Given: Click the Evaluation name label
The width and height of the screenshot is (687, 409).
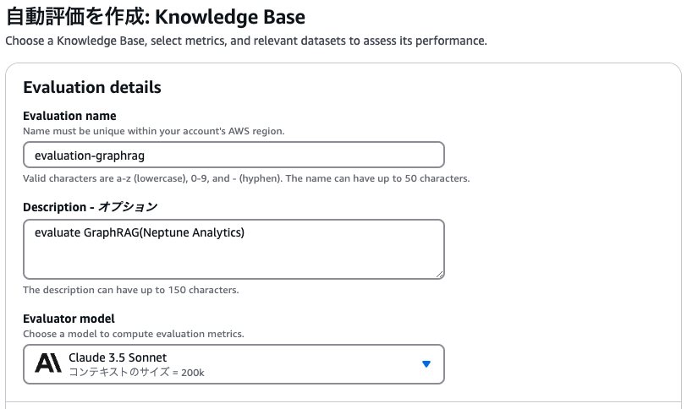Looking at the screenshot, I should (x=69, y=116).
